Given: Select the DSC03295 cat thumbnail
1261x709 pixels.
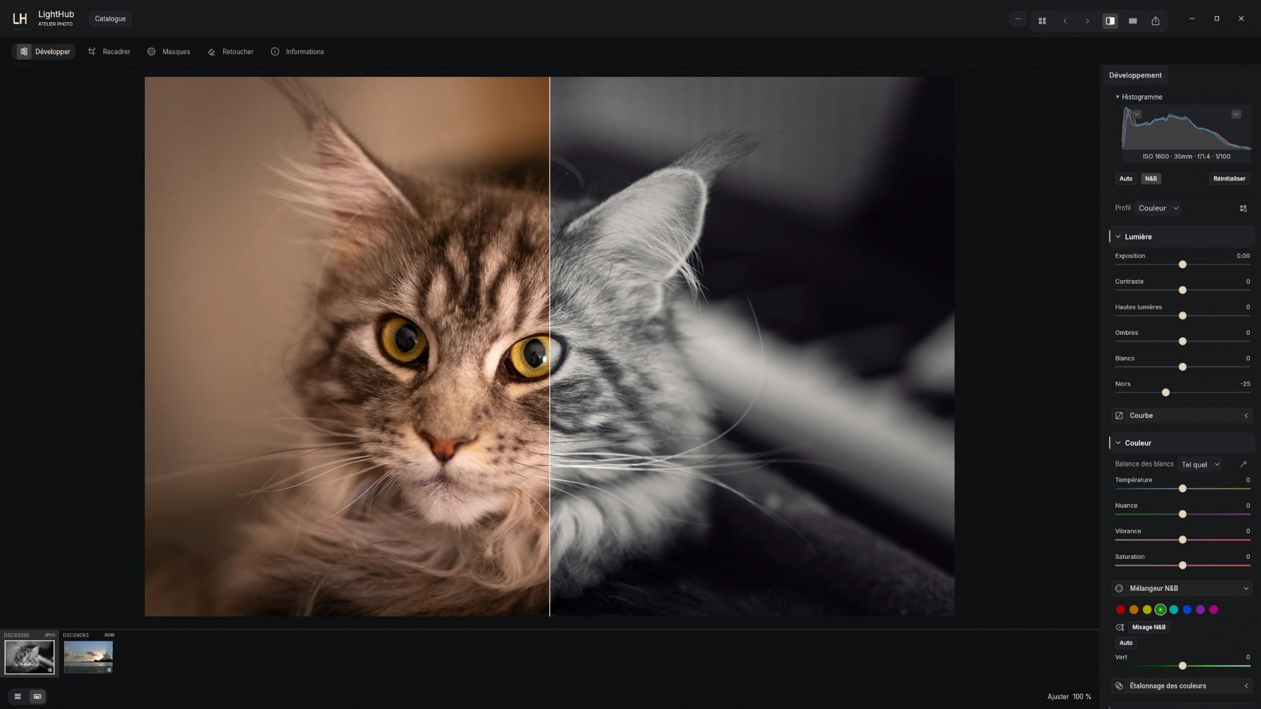Looking at the screenshot, I should [29, 657].
